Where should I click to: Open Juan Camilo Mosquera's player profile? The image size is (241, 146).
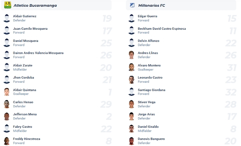(x=30, y=29)
